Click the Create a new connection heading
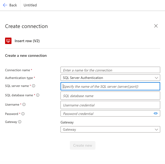Image resolution: width=165 pixels, height=164 pixels. click(26, 55)
